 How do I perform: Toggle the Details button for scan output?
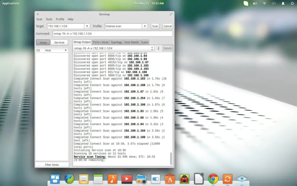click(x=168, y=48)
